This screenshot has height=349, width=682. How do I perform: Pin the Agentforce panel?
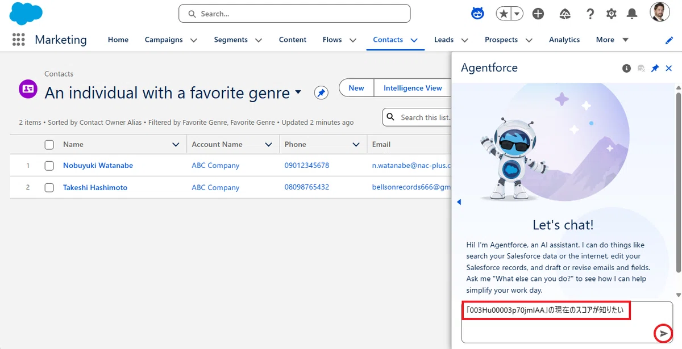(655, 68)
